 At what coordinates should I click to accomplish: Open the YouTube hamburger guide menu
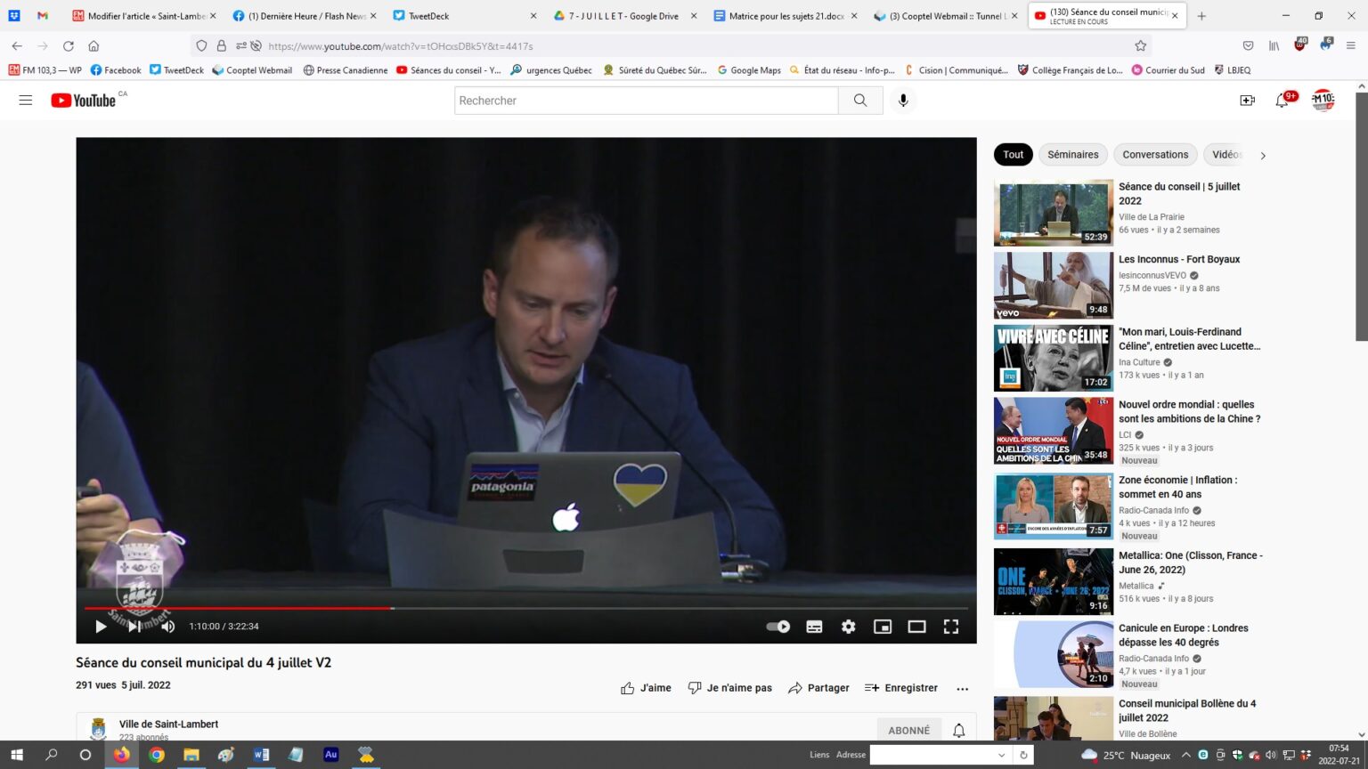26,101
